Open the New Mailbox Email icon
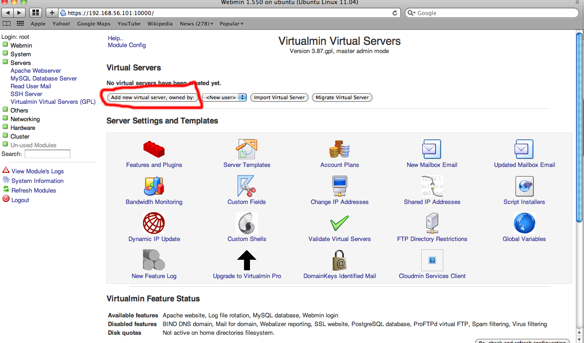This screenshot has height=343, width=584. click(432, 149)
